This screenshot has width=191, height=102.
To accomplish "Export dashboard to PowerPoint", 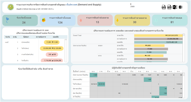I will coord(175,7).
